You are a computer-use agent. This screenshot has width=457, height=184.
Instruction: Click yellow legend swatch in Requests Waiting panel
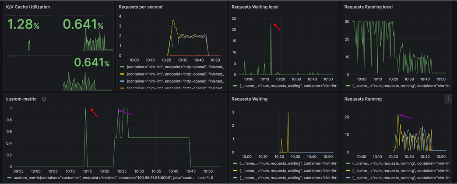click(235, 170)
